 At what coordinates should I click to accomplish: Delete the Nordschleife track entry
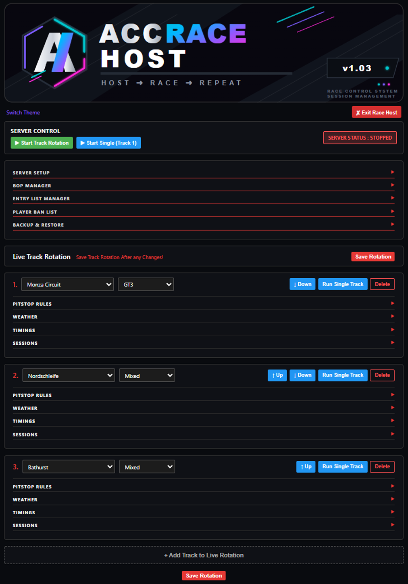click(x=382, y=375)
